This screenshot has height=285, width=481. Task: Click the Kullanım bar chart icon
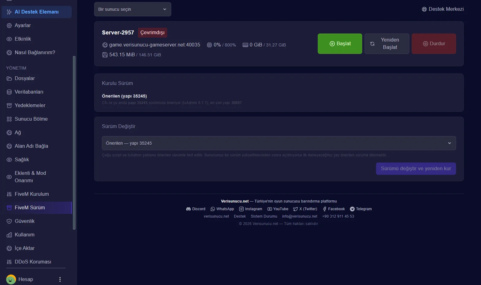click(x=9, y=235)
